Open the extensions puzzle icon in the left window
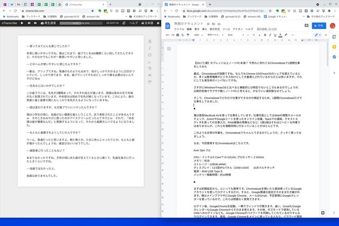 pos(151,11)
